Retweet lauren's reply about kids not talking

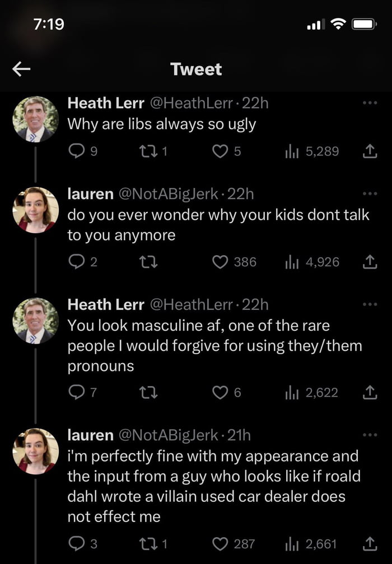pos(148,261)
